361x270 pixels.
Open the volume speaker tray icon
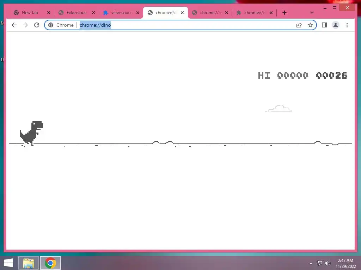(328, 263)
